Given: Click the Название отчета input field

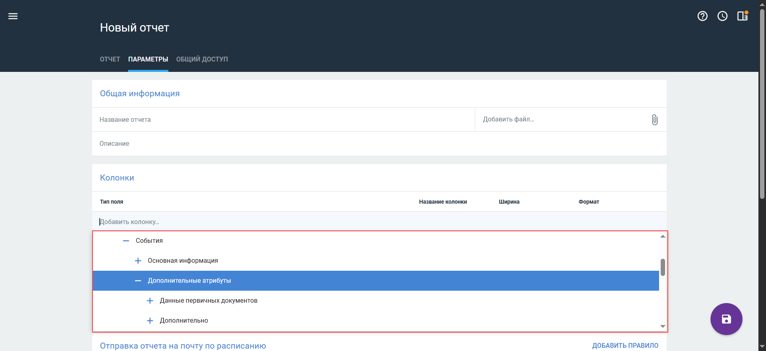Looking at the screenshot, I should coord(283,120).
